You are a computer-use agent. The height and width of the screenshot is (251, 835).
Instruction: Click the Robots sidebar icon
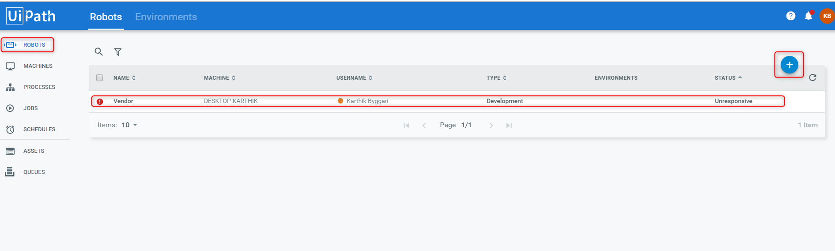click(10, 44)
